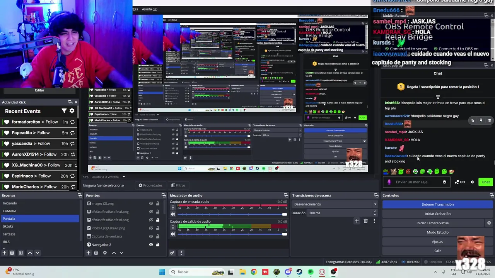The width and height of the screenshot is (495, 278).
Task: Open virtual camera settings gear
Action: point(489,223)
